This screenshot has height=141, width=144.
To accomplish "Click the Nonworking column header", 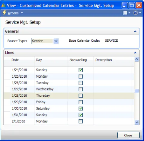I will point(81,61).
